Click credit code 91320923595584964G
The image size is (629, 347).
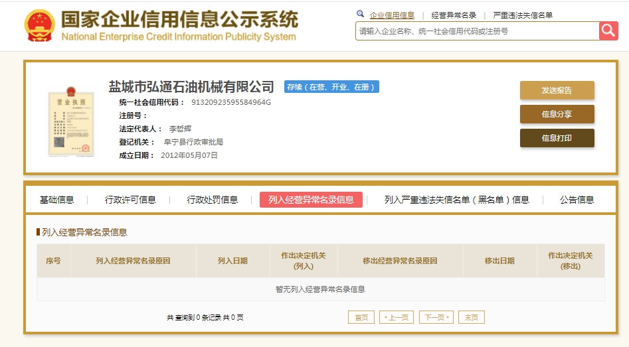tap(231, 102)
